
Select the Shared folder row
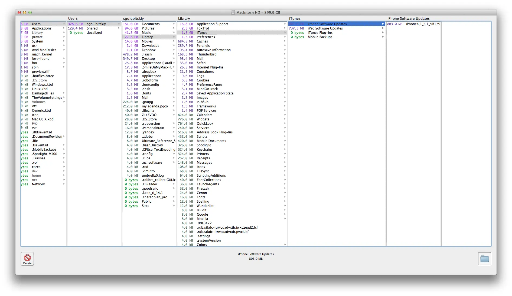pos(94,28)
